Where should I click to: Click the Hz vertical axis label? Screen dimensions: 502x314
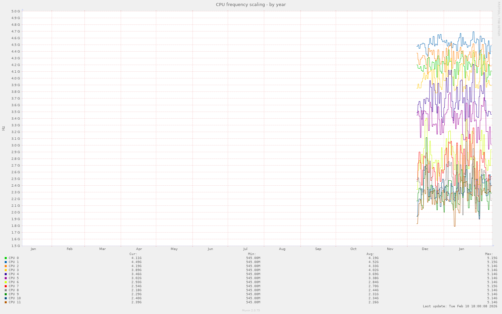pyautogui.click(x=3, y=128)
